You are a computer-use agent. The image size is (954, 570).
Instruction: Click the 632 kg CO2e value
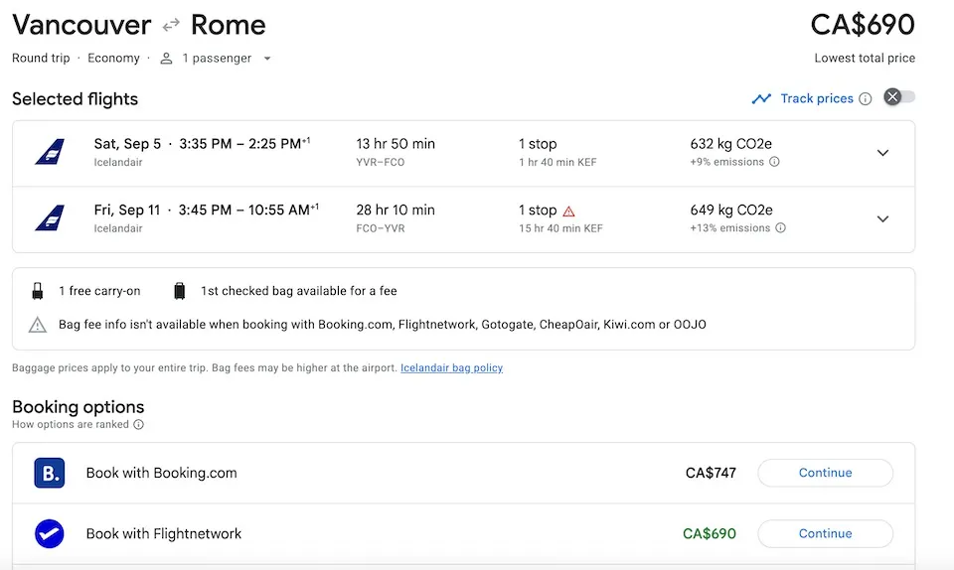(730, 144)
